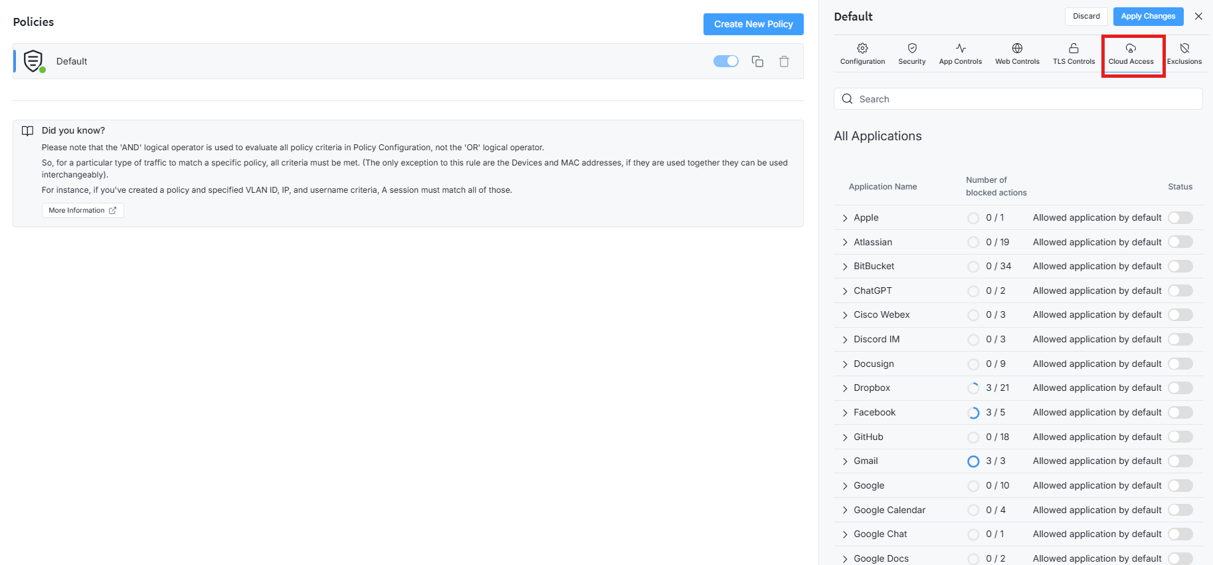Toggle the Default policy enable switch

click(x=726, y=61)
